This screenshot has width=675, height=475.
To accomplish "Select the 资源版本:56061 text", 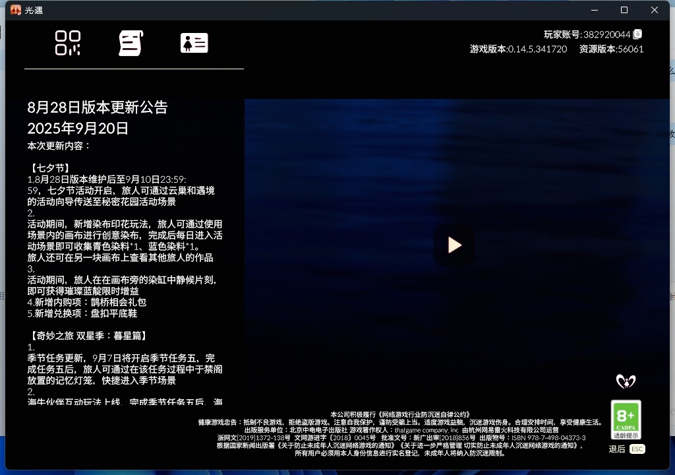I will click(611, 49).
